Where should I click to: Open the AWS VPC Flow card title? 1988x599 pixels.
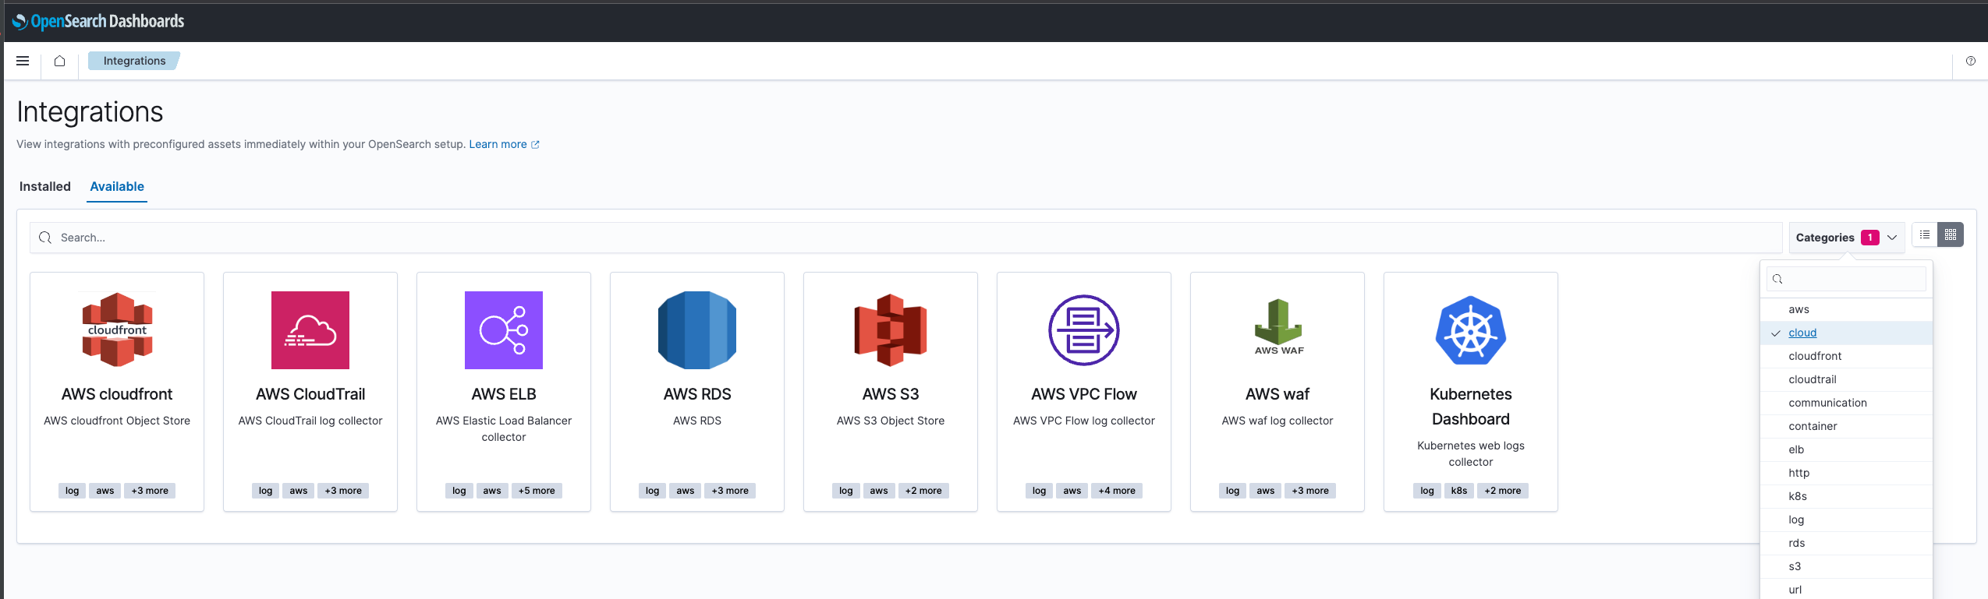[x=1084, y=394]
